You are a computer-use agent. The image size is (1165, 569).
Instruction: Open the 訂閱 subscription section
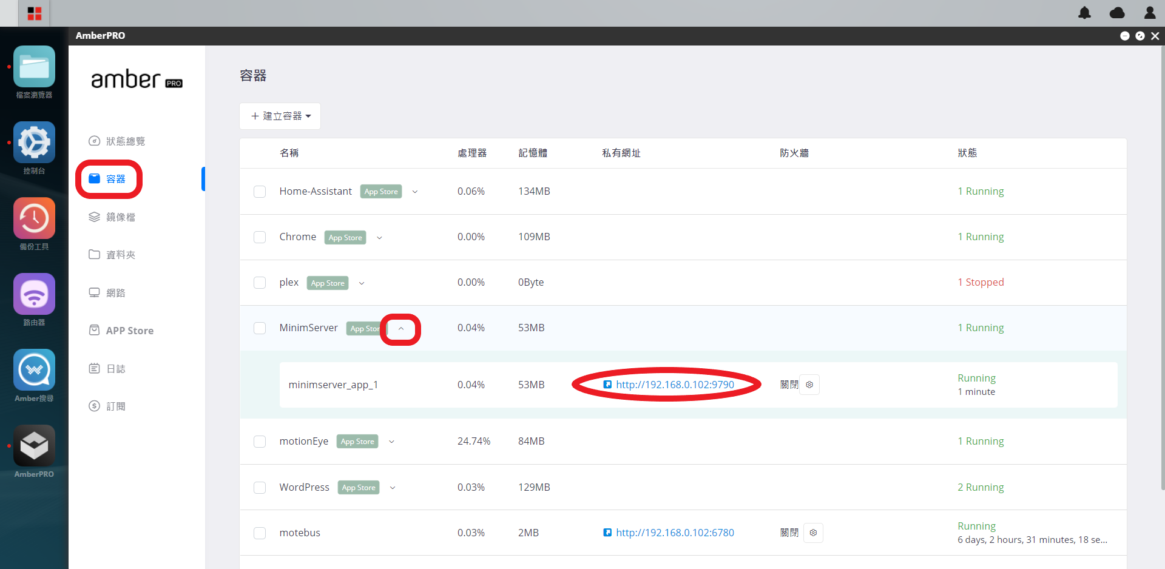tap(107, 406)
